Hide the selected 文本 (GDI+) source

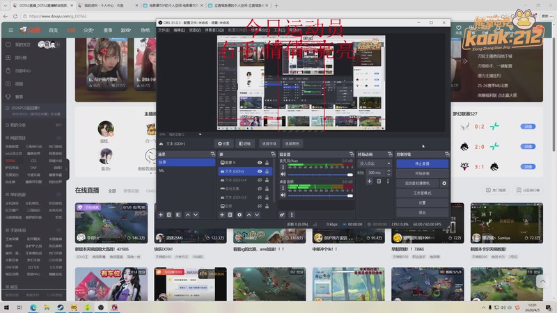tap(260, 171)
